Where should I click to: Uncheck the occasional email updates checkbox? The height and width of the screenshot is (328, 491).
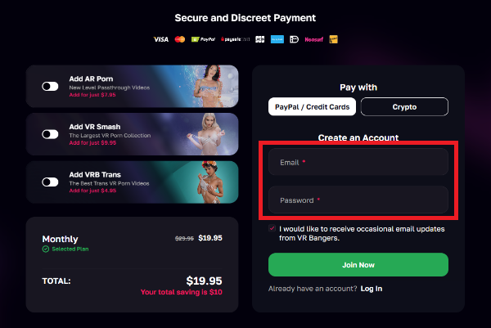coord(273,230)
